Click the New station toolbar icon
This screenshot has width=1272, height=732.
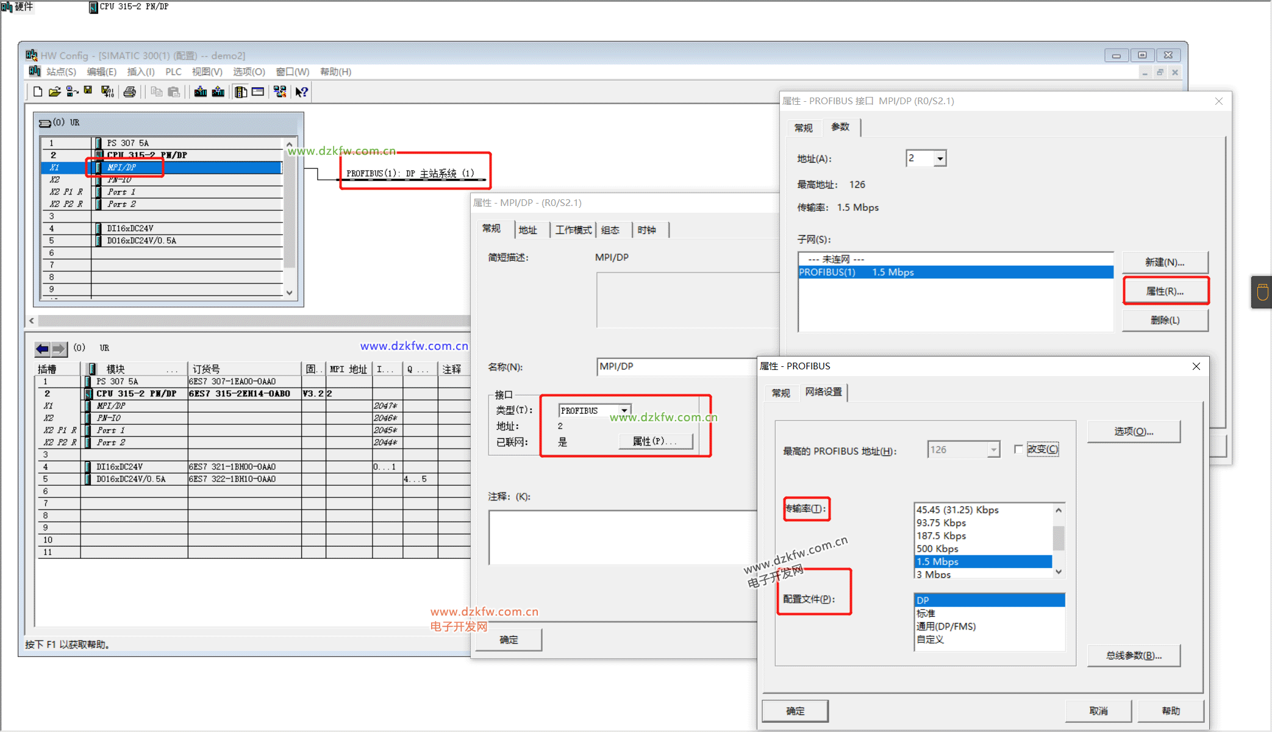click(x=37, y=92)
